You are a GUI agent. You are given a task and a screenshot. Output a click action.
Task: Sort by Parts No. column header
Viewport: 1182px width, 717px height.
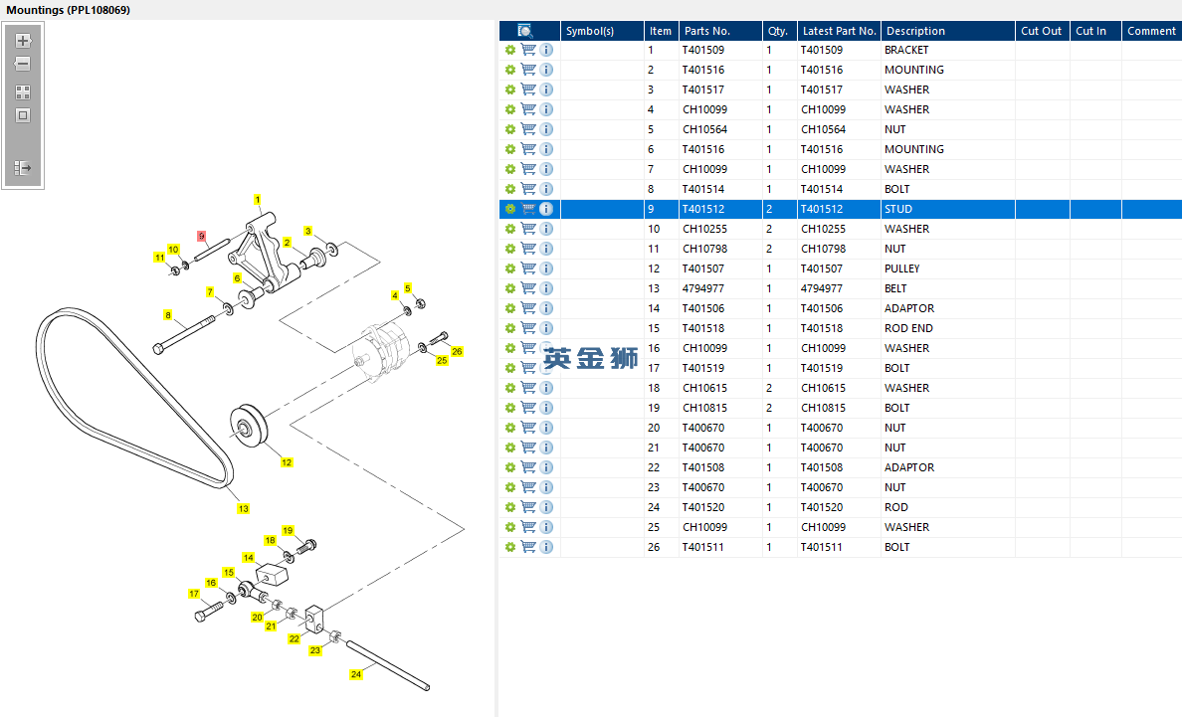tap(720, 31)
